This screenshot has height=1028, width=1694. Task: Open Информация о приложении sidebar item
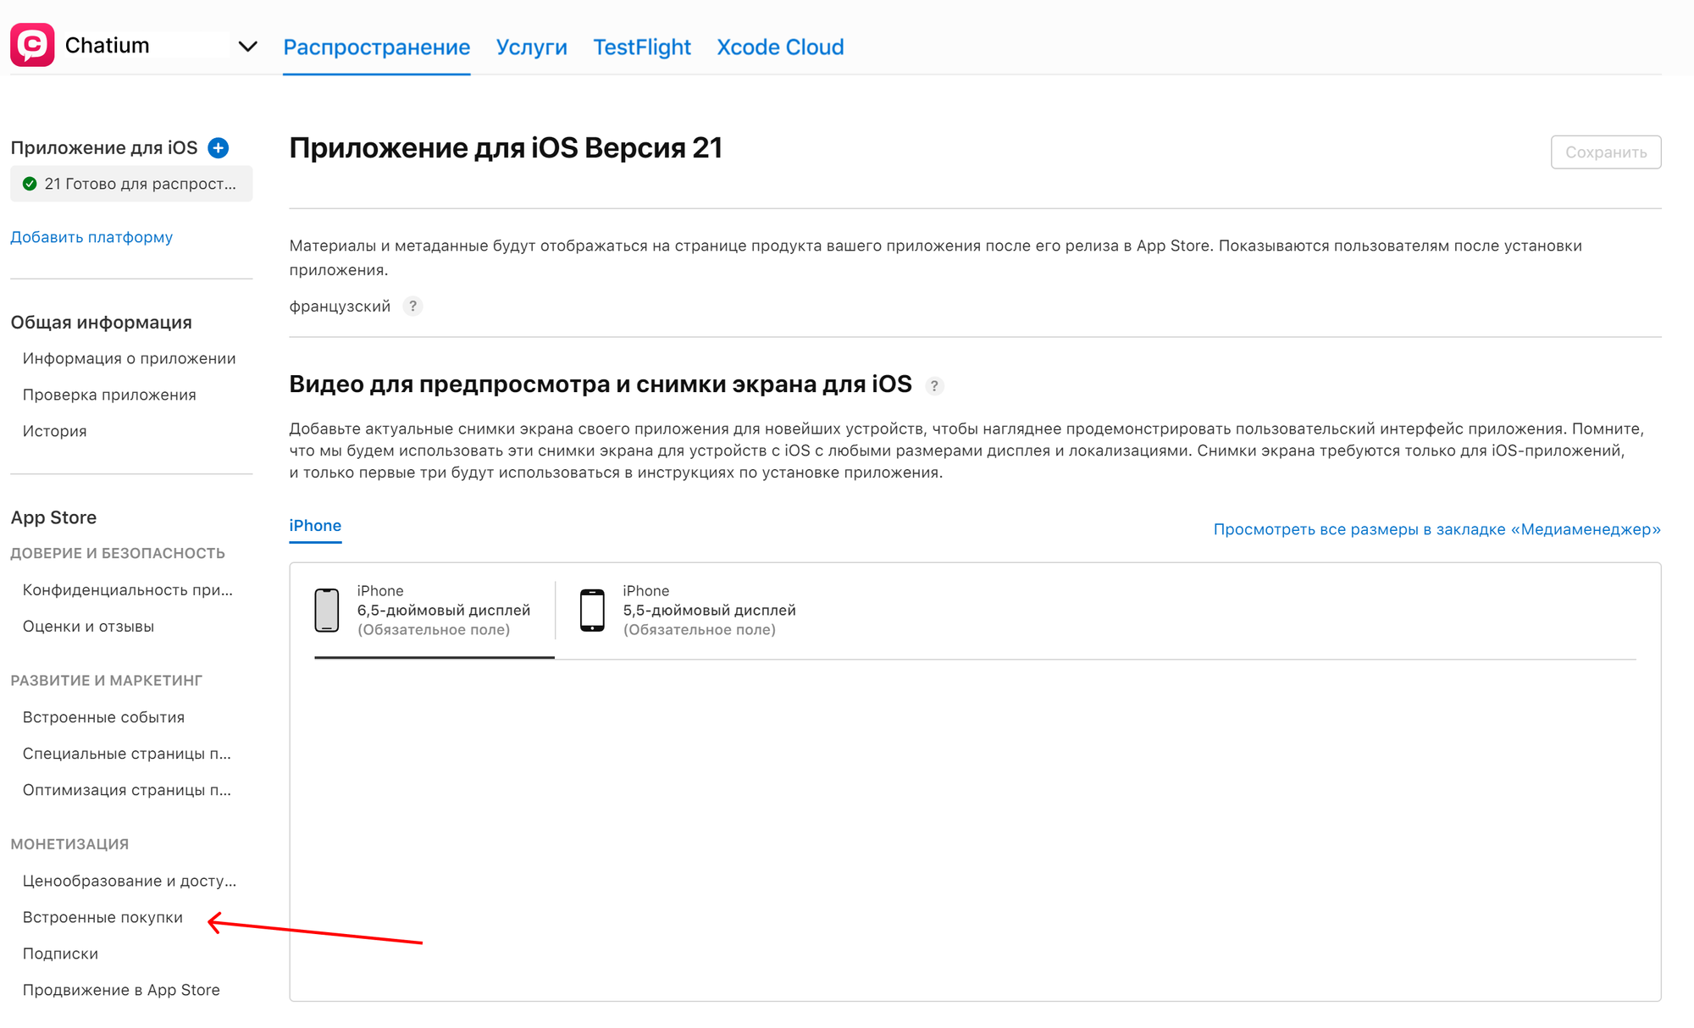point(129,358)
